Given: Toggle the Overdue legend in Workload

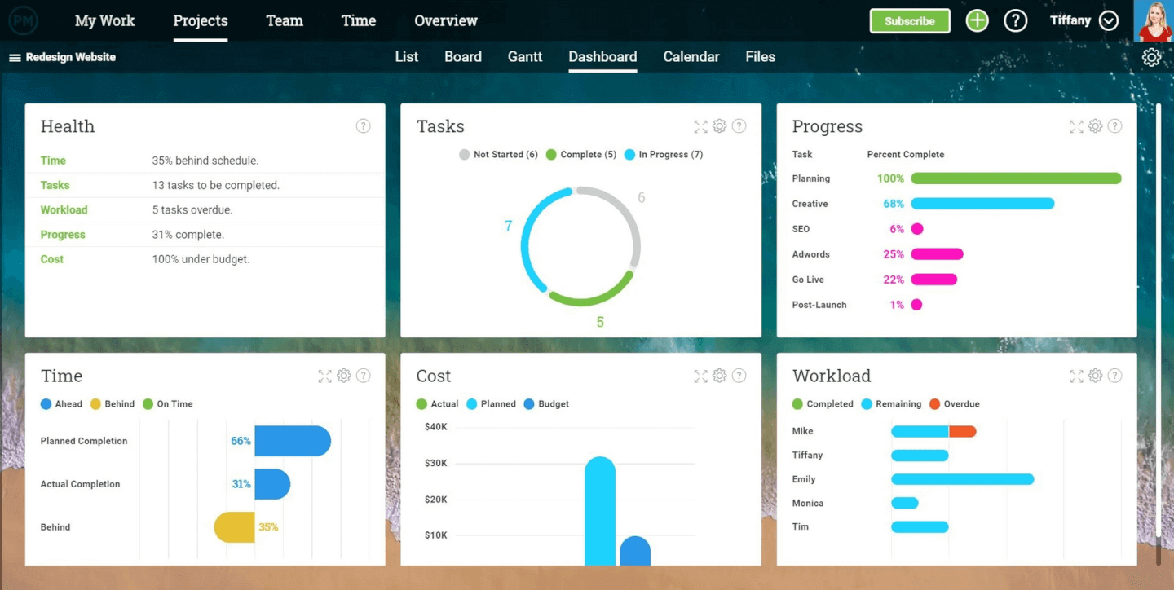Looking at the screenshot, I should tap(954, 404).
